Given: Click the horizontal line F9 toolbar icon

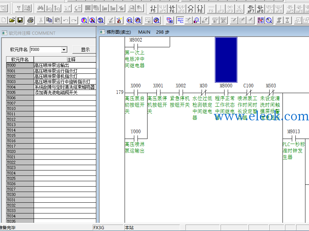Looking at the screenshot, I should (211, 9).
